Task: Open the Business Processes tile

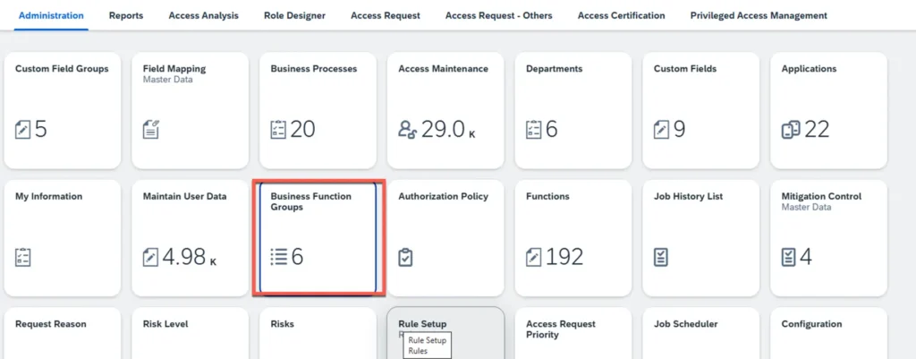Action: (318, 110)
